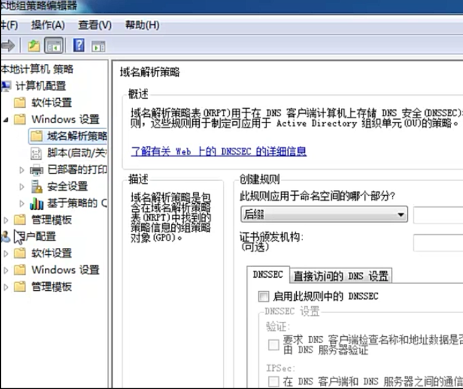Open 了解有关 Web 上的 DNSSEC 的详细信息 link
463x389 pixels.
218,152
